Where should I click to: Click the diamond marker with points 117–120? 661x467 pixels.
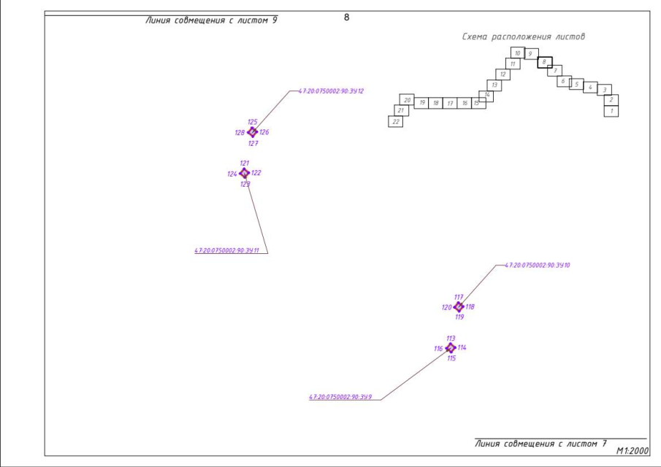pyautogui.click(x=459, y=307)
